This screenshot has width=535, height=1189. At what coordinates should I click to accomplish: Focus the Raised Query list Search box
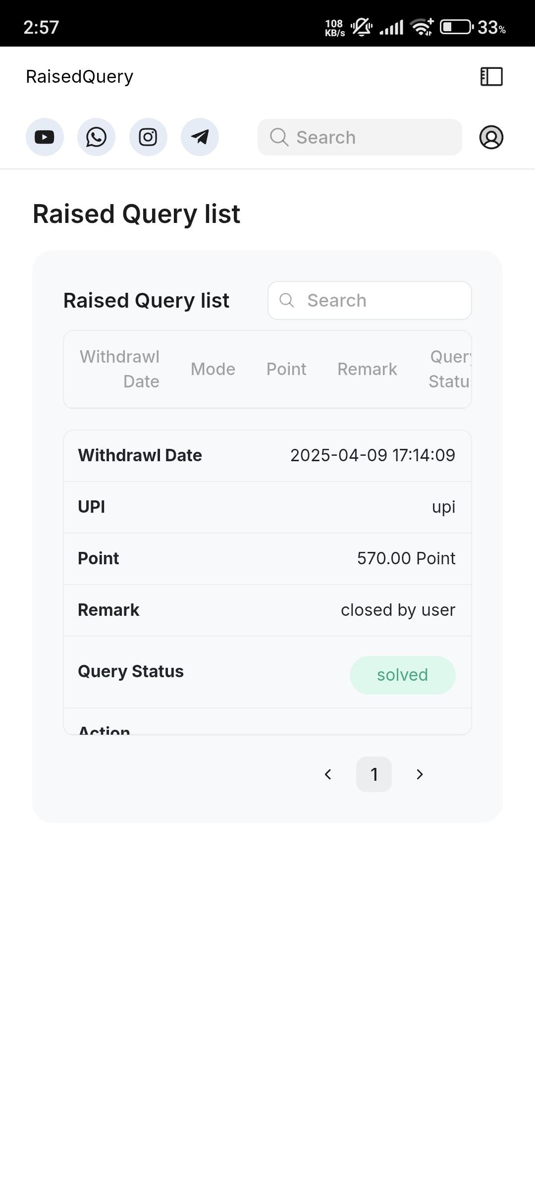pos(370,301)
